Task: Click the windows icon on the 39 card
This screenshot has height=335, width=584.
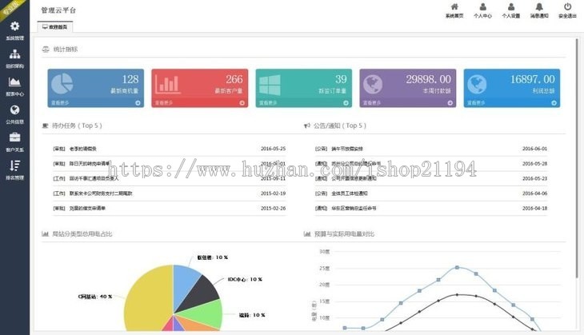Action: click(x=270, y=85)
